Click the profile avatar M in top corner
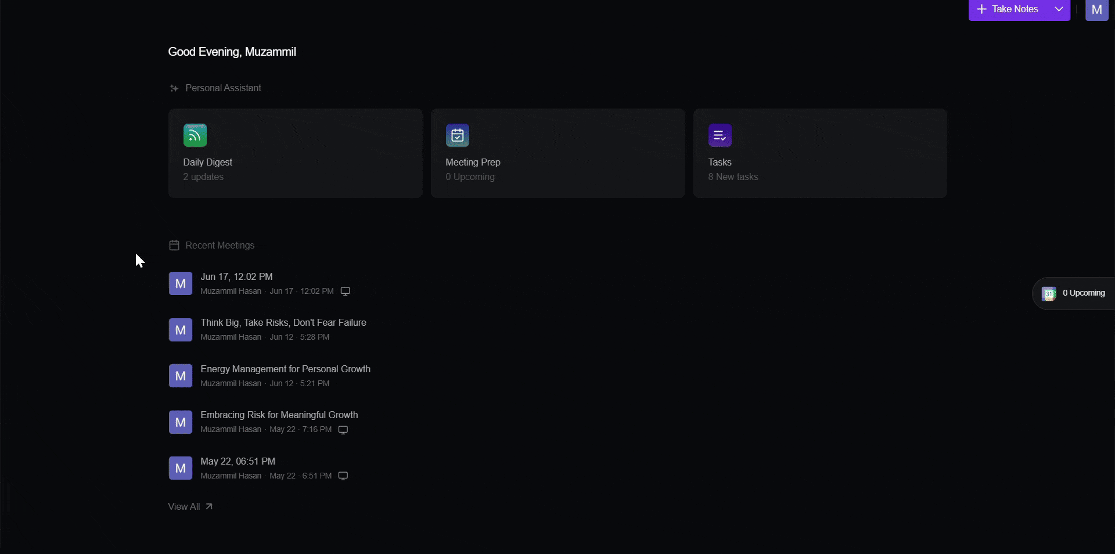Screen dimensions: 1115x554 coord(1097,9)
